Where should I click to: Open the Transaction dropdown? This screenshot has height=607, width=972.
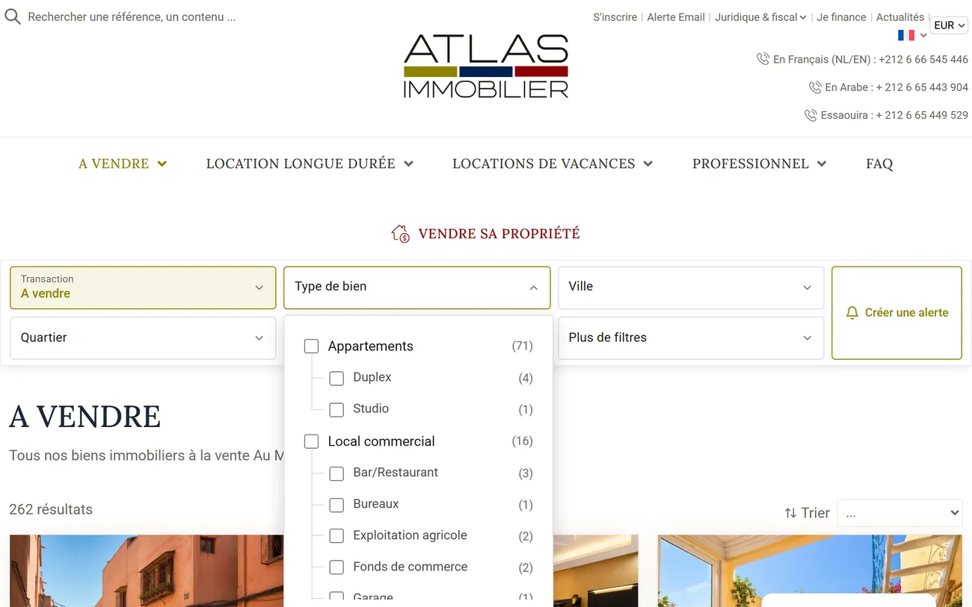(x=143, y=287)
